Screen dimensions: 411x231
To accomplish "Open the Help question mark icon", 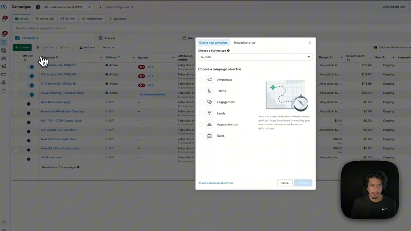I will tap(4, 223).
